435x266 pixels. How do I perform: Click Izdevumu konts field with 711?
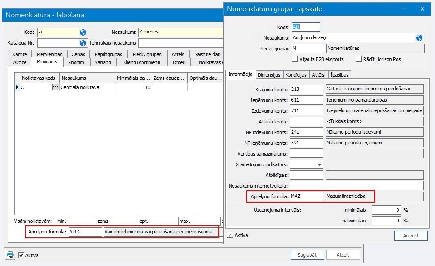306,110
